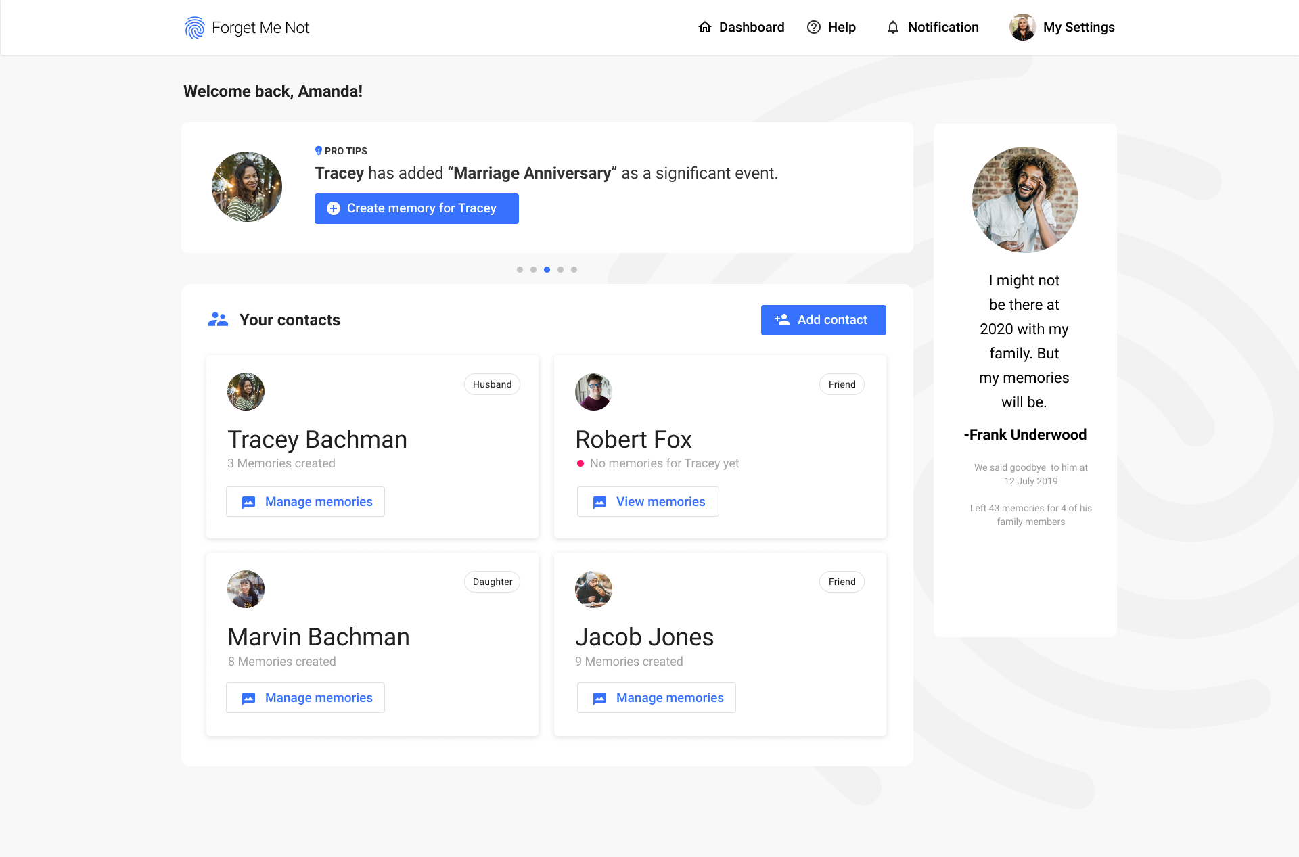
Task: Click the Notification bell icon
Action: click(x=893, y=27)
